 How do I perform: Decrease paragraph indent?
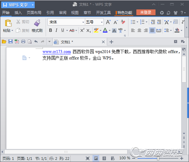coord(153,22)
